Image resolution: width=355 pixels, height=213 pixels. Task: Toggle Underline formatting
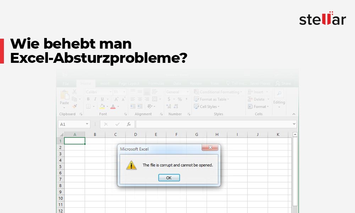(102, 99)
